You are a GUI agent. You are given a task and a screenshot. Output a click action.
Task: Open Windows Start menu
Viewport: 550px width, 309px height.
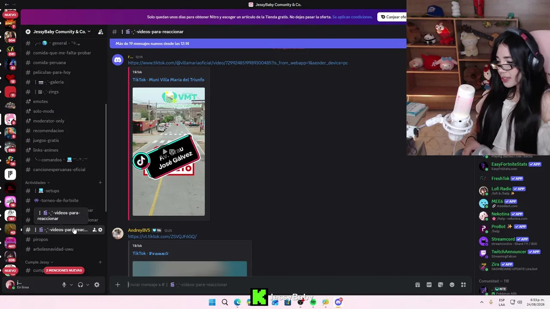click(212, 302)
